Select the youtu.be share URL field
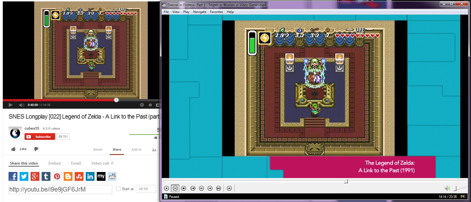This screenshot has width=471, height=202. point(60,189)
